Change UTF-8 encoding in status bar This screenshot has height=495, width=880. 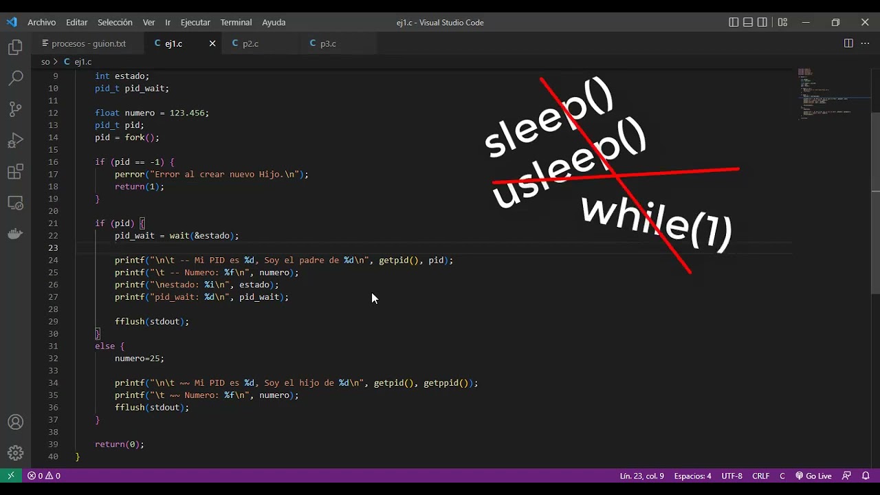(731, 476)
